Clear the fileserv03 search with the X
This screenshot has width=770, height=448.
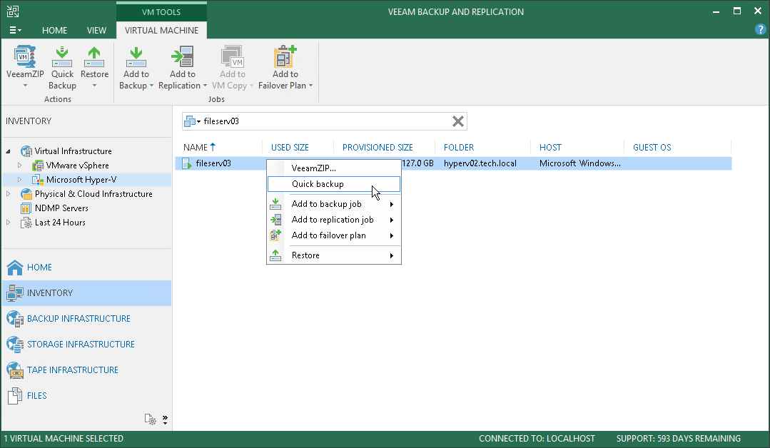pyautogui.click(x=457, y=121)
